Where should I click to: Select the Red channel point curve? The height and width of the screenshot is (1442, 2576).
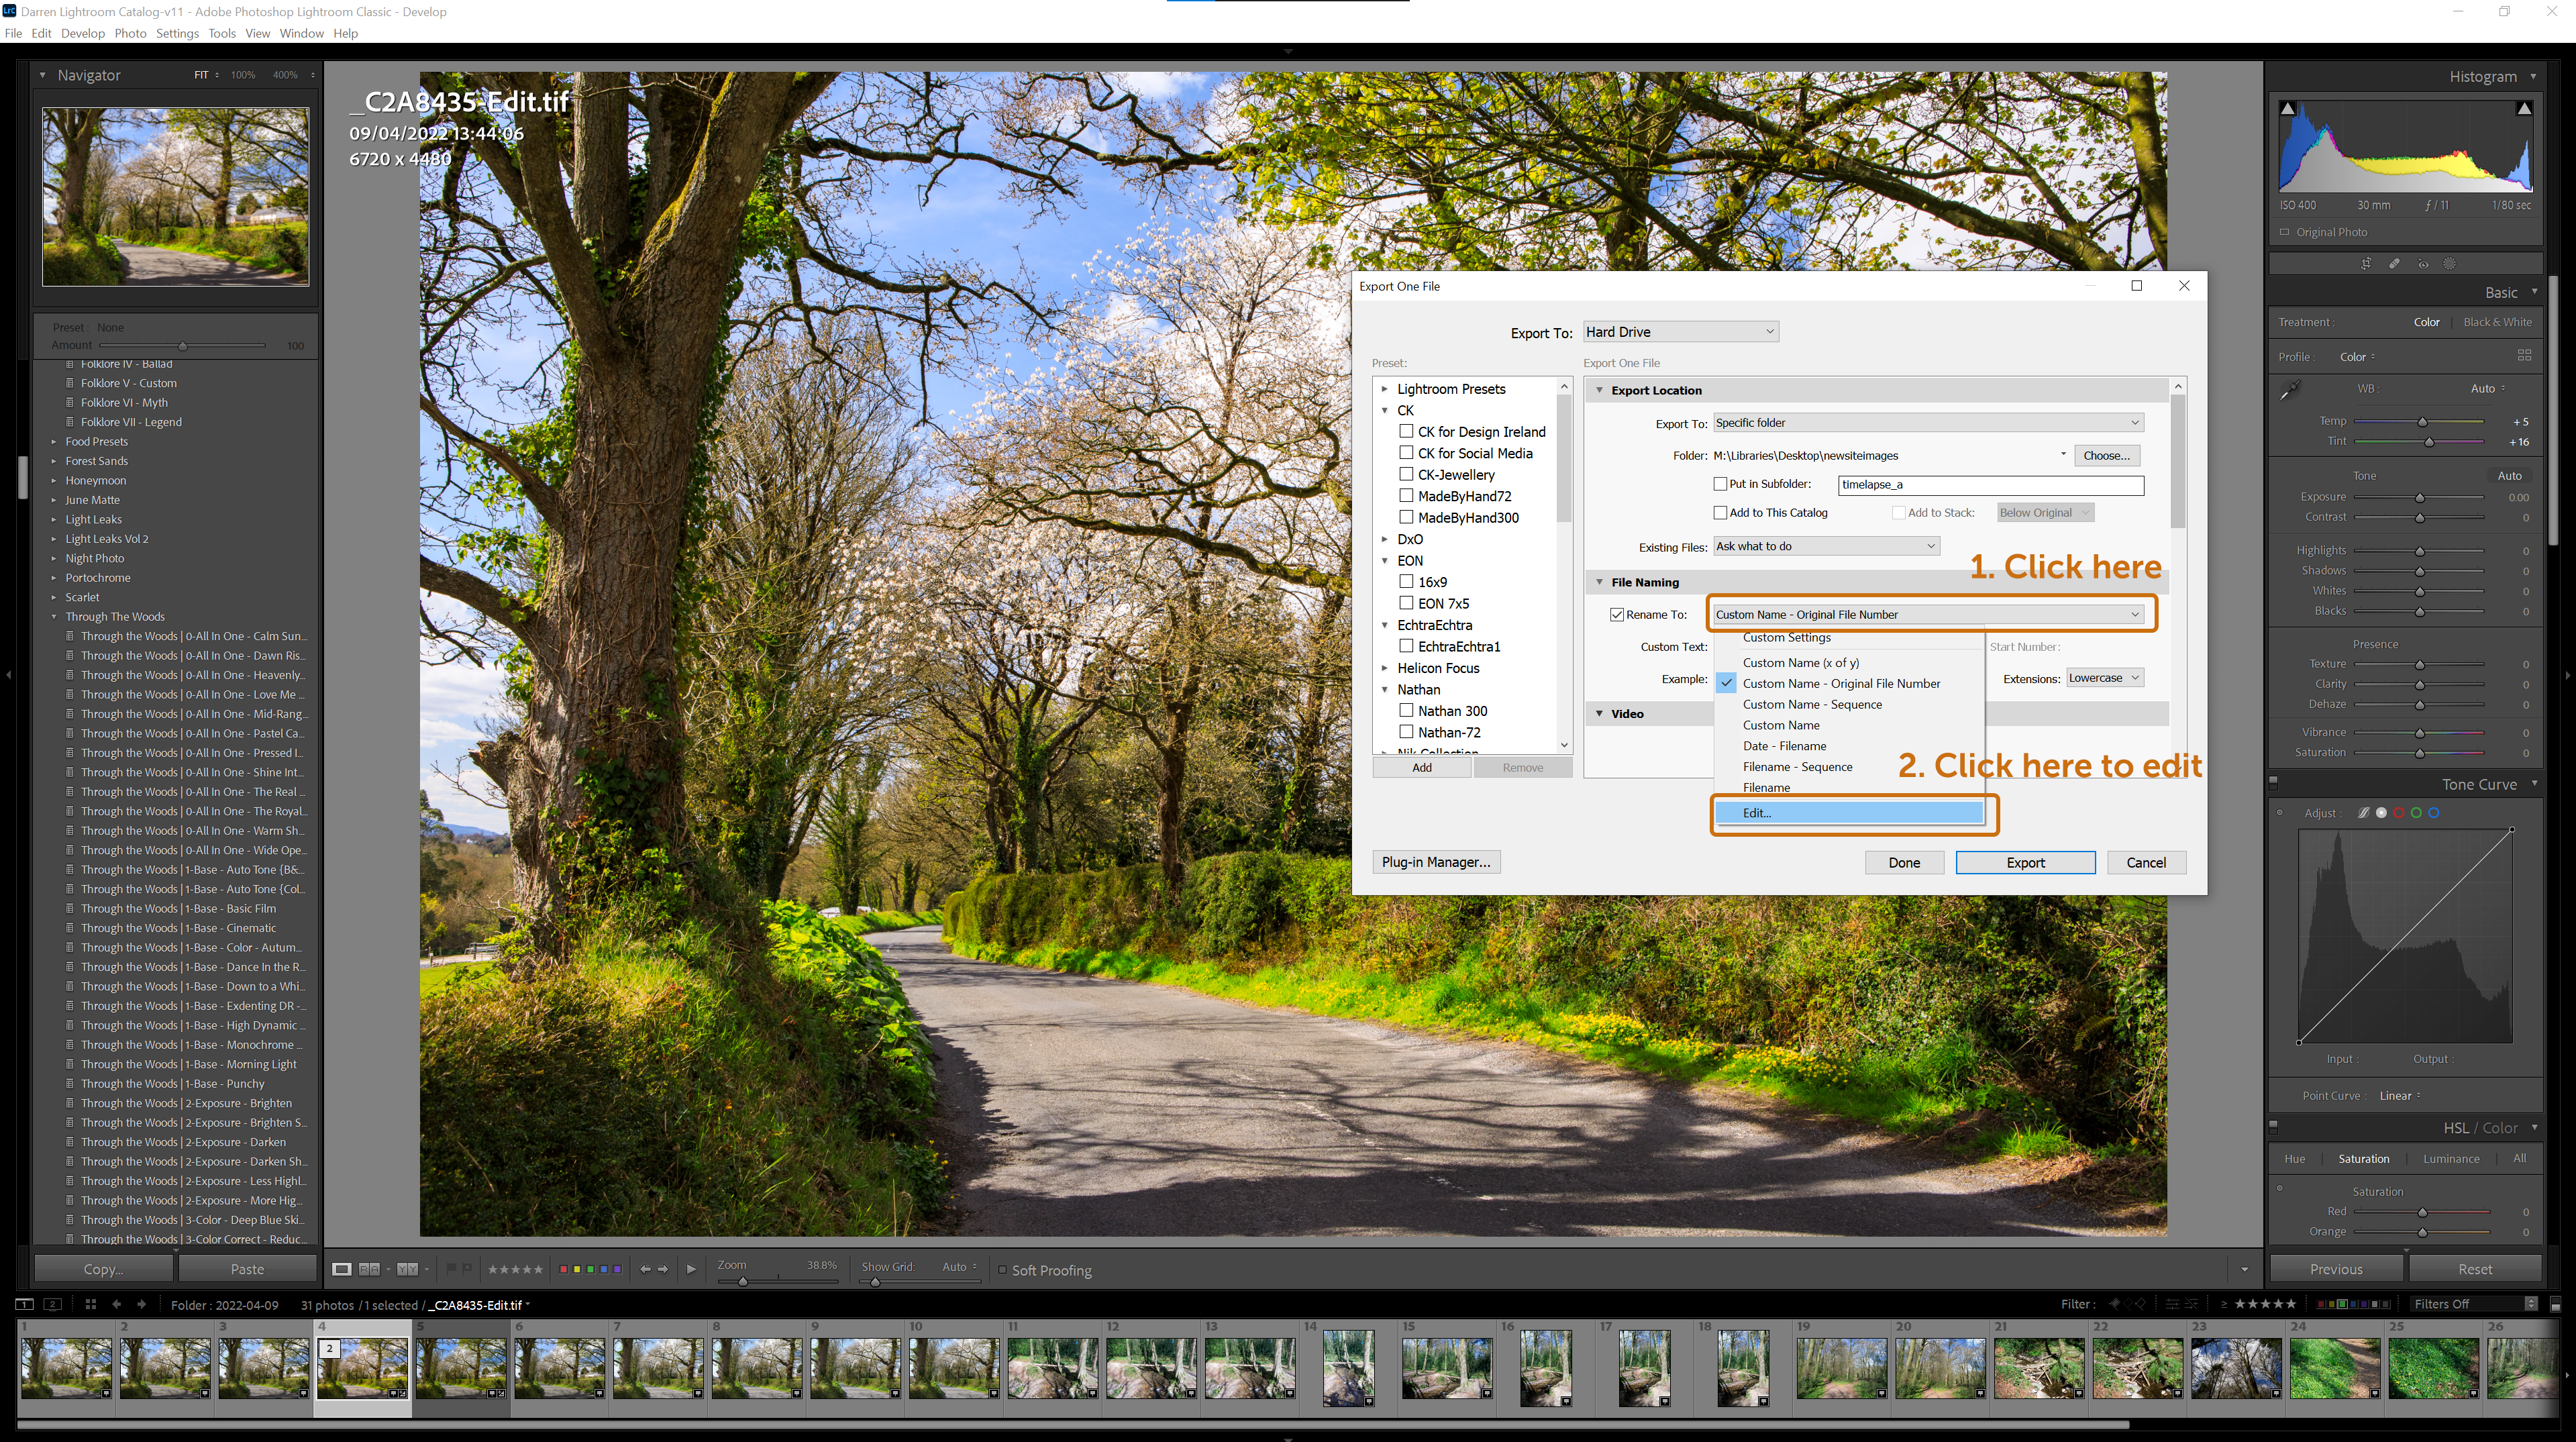(2399, 813)
